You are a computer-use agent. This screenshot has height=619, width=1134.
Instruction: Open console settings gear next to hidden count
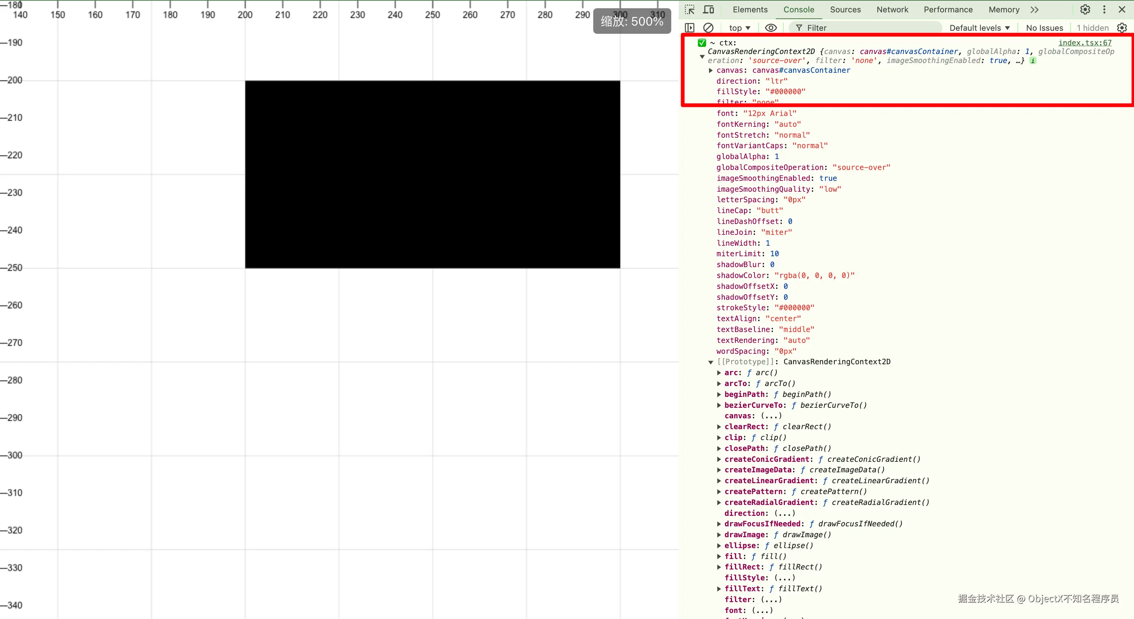tap(1122, 28)
